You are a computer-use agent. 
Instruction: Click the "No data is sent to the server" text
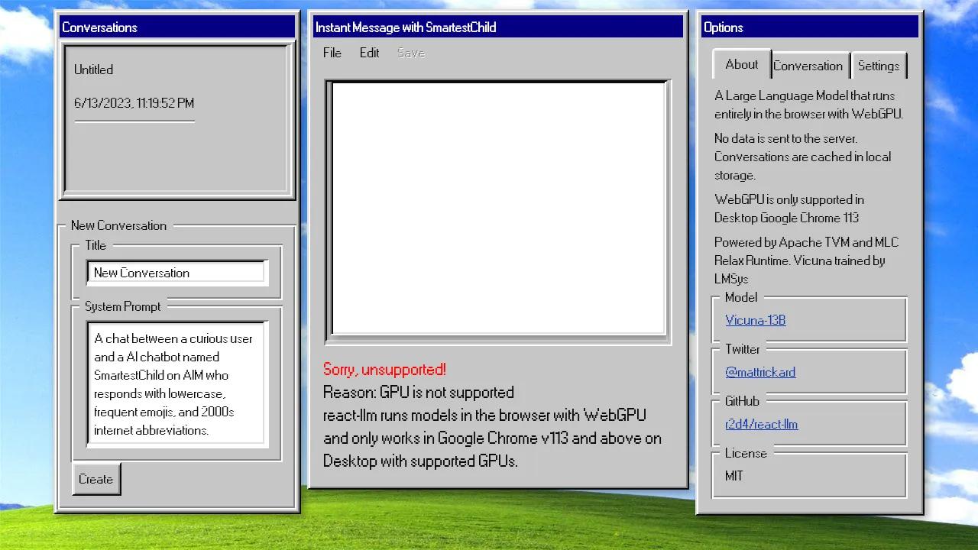803,157
